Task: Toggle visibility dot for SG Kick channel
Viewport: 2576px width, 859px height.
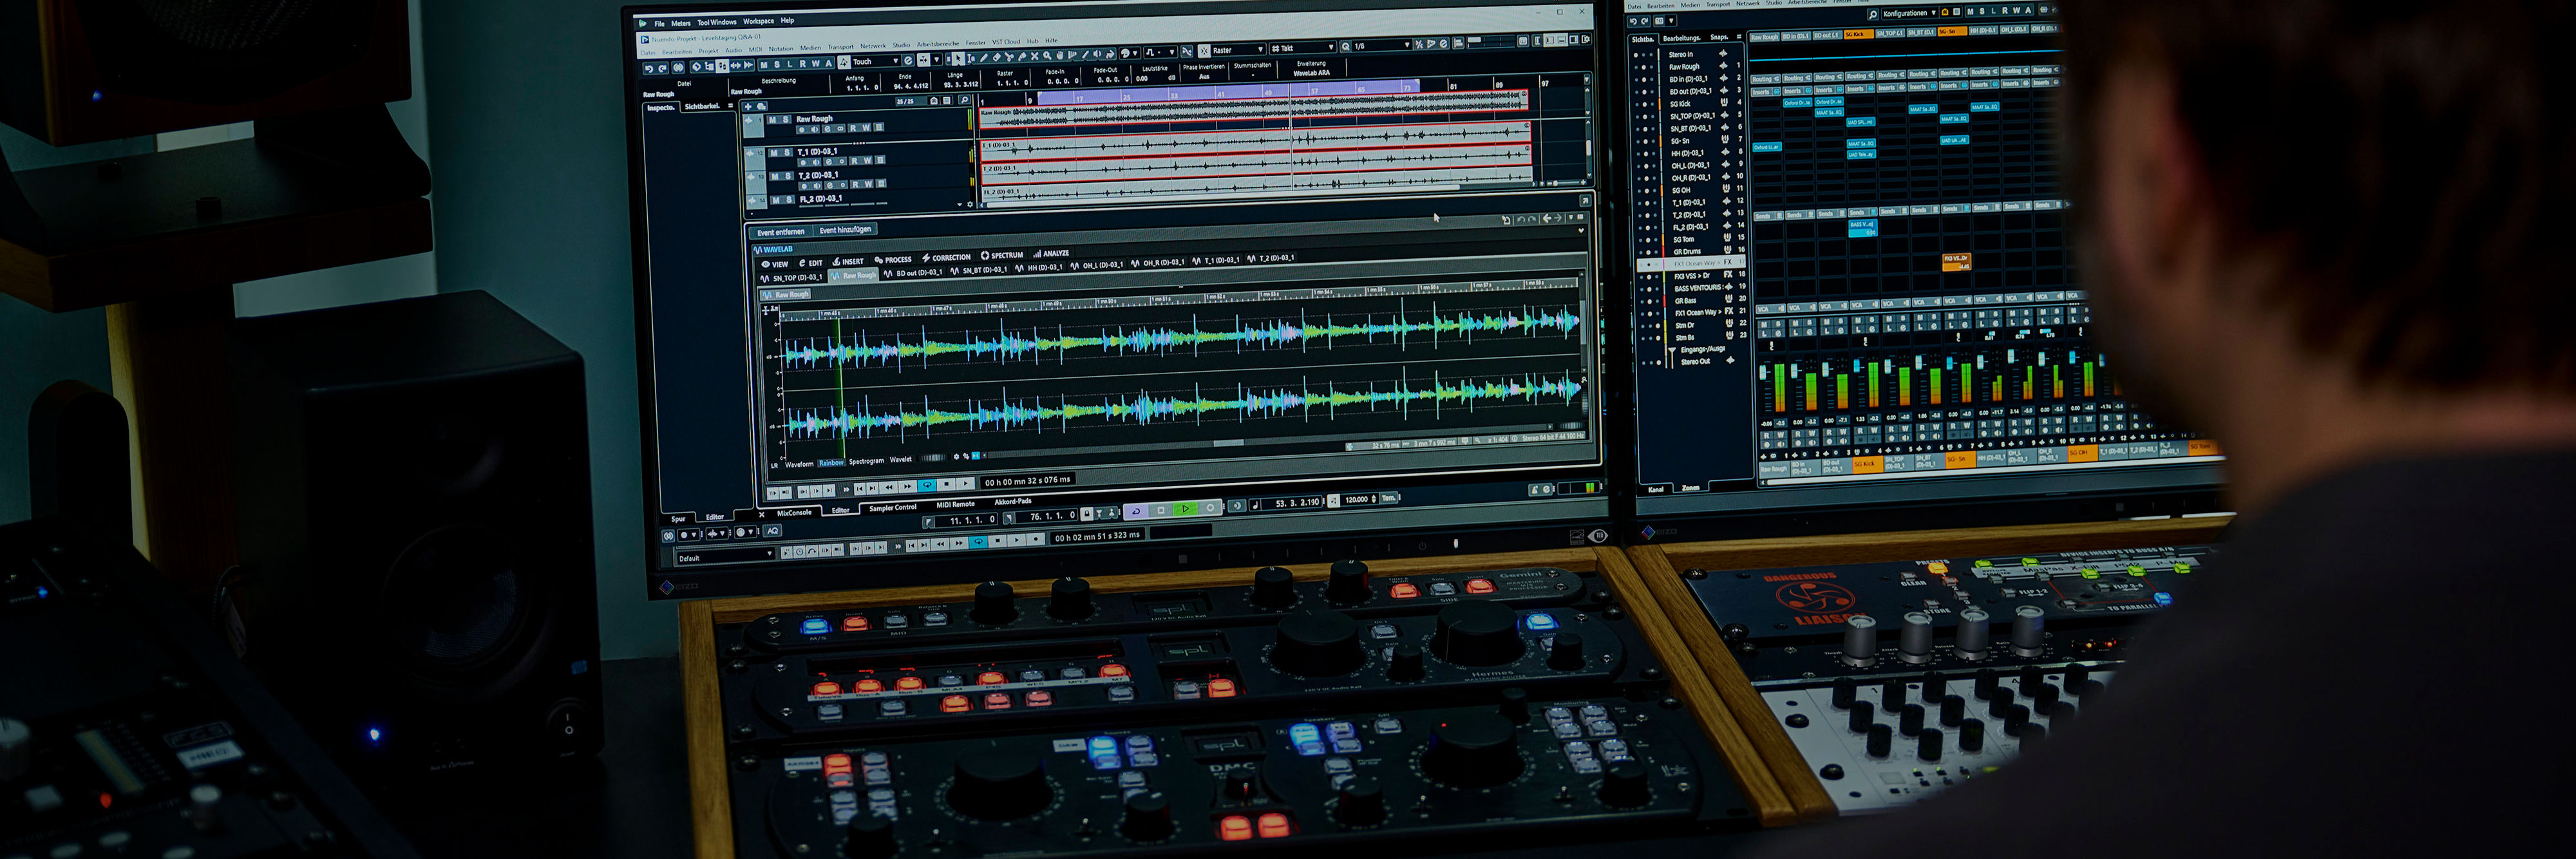Action: pos(1645,105)
